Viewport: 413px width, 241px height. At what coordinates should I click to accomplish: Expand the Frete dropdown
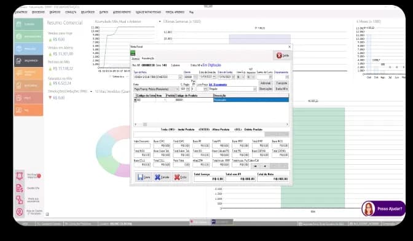(177, 89)
